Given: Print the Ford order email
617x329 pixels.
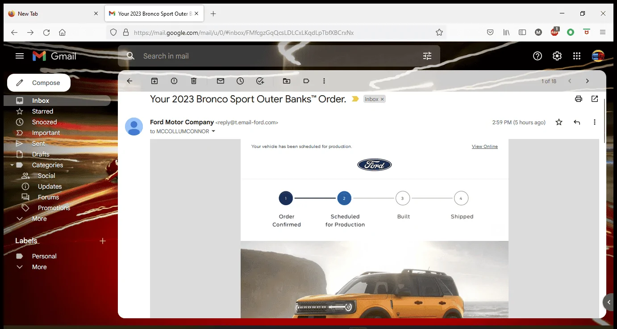Looking at the screenshot, I should click(578, 99).
